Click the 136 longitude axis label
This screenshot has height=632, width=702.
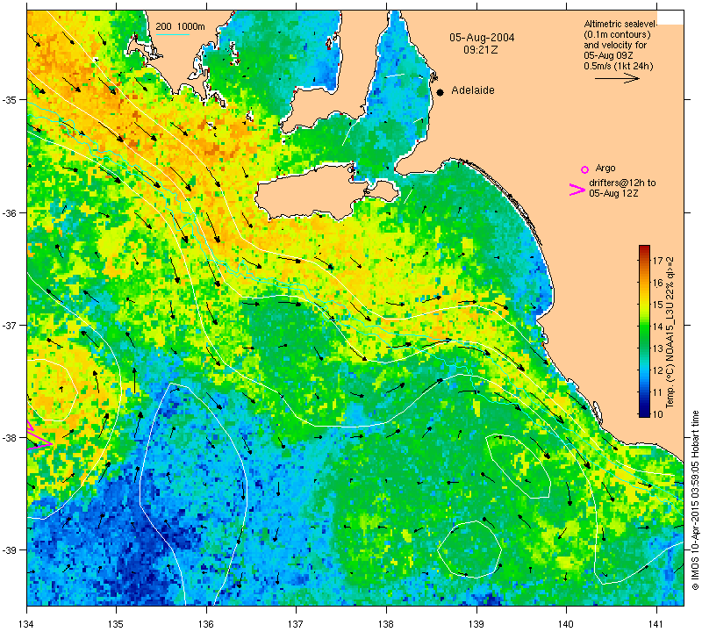[206, 623]
